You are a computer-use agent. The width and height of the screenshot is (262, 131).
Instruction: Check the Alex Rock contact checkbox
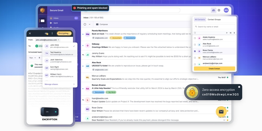[x=195, y=45]
